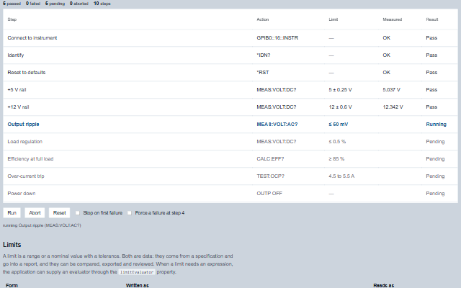Screen dimensions: 461x288
Task: Select the '+5 V rail' step
Action: [230, 89]
